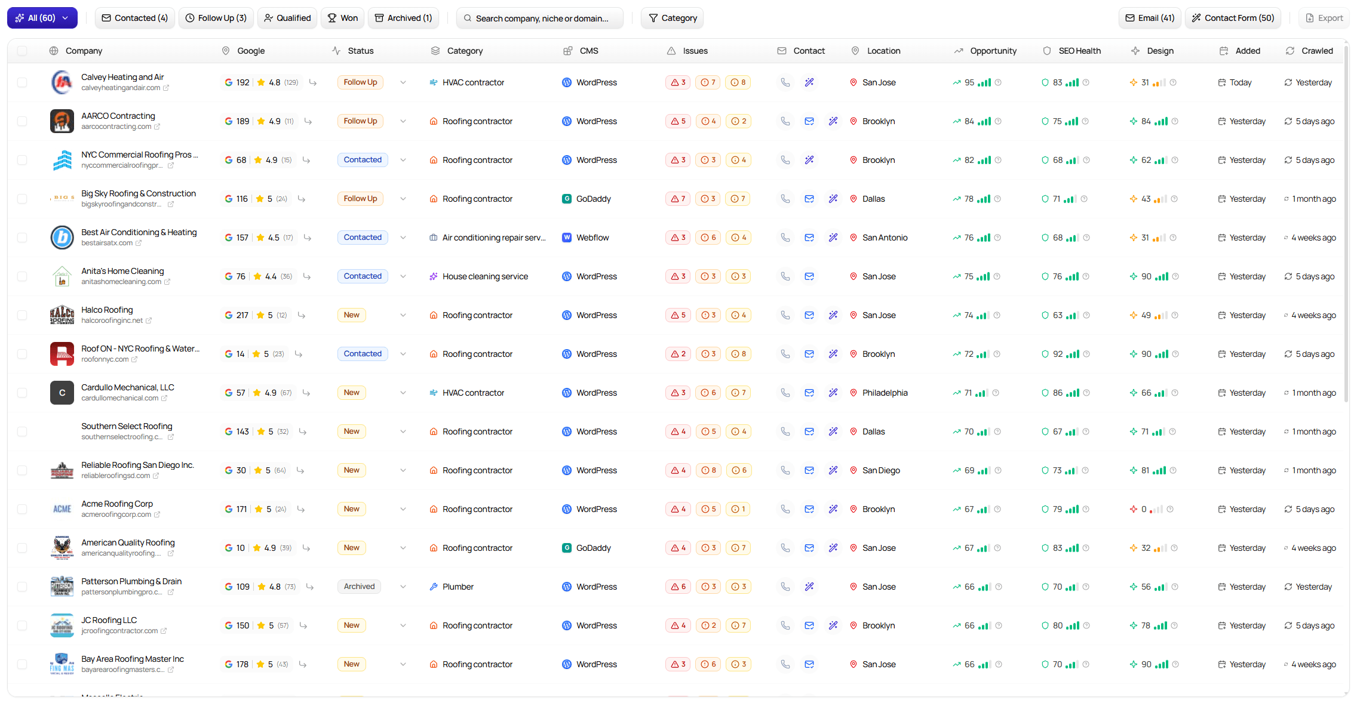Click the location pin beside Philadelphia for Cardullo Mechanical

click(854, 393)
